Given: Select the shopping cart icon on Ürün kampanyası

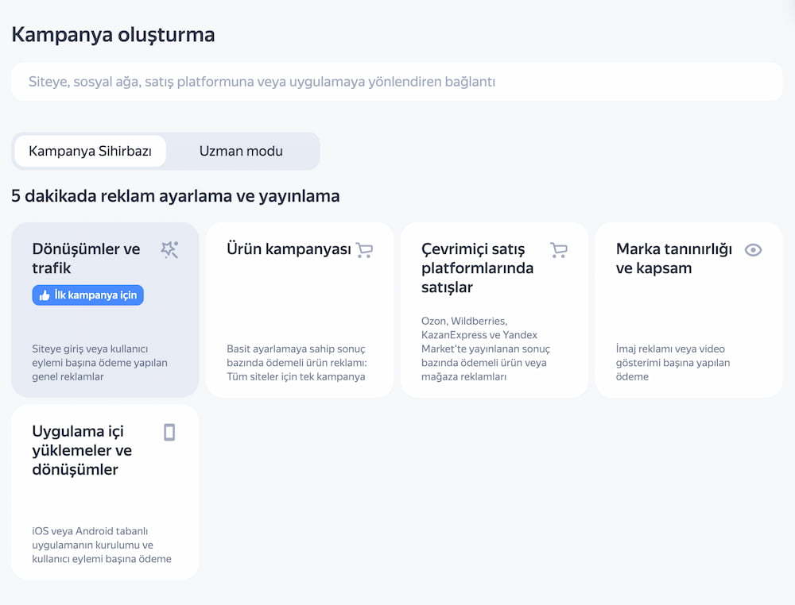Looking at the screenshot, I should pos(364,249).
